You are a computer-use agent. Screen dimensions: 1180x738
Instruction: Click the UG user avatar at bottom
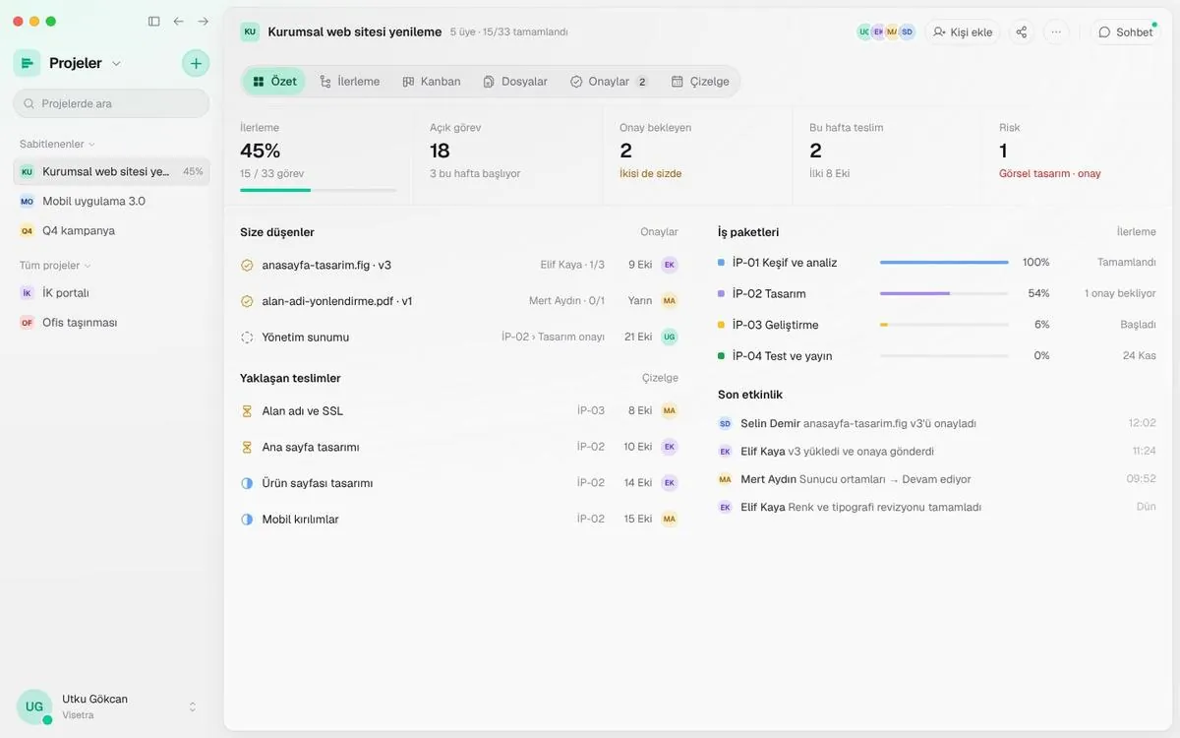34,707
